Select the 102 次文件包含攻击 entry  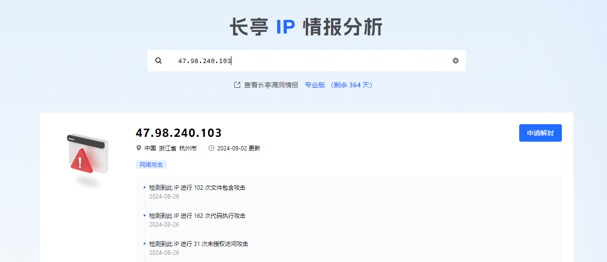click(x=197, y=188)
